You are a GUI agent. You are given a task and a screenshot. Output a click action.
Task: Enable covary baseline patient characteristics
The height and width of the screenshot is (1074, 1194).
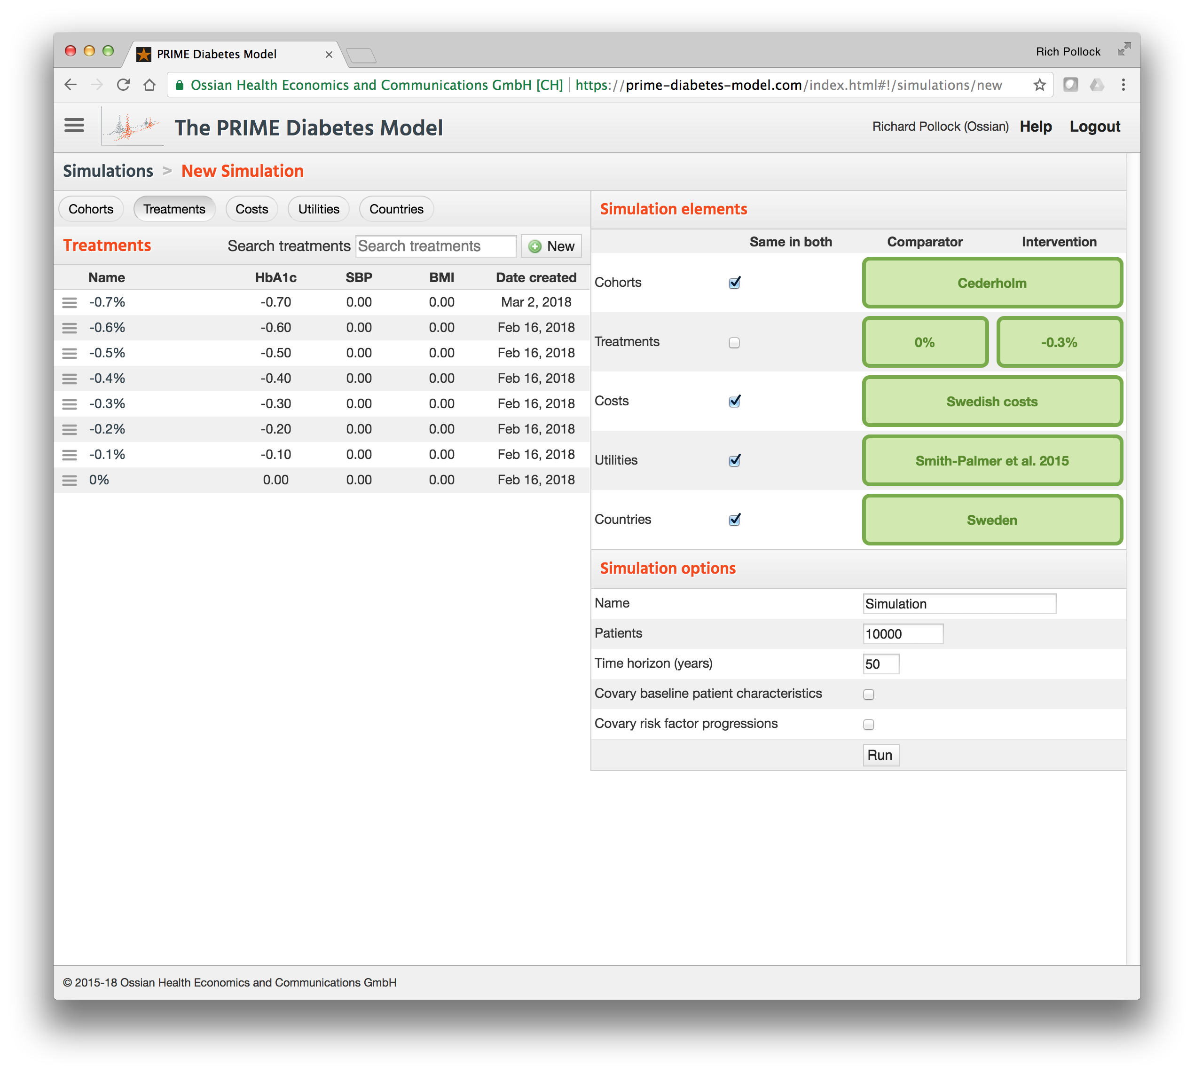(x=868, y=695)
